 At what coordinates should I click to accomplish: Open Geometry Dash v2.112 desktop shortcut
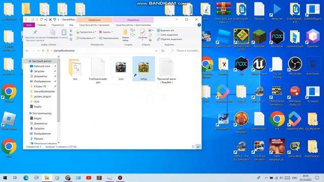[241, 39]
